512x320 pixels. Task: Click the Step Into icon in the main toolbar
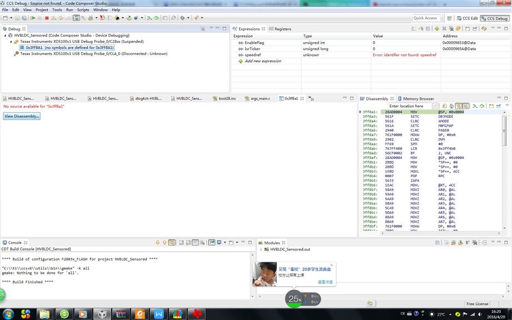click(54, 18)
